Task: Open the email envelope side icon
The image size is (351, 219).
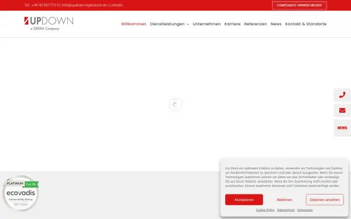Action: (x=342, y=110)
